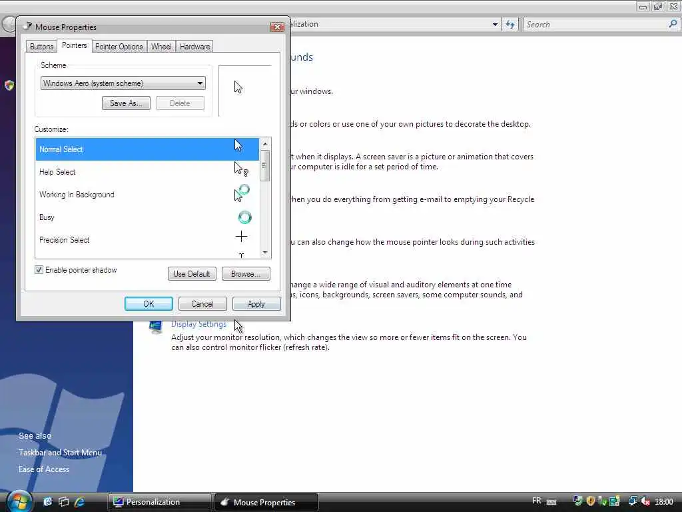Select the Working In Background pointer row
Image resolution: width=682 pixels, height=512 pixels.
pos(147,194)
